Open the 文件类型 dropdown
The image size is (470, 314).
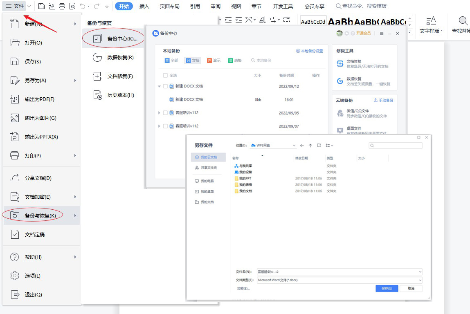click(339, 280)
